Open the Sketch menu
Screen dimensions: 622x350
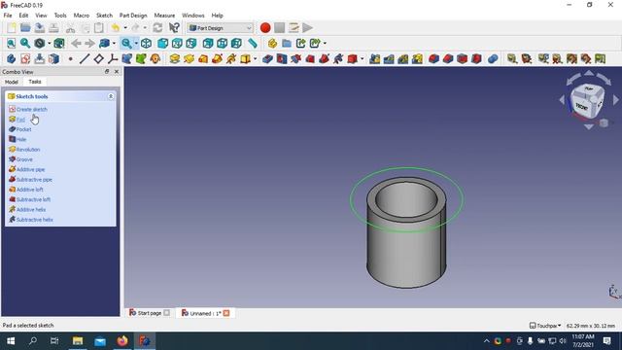(x=104, y=16)
